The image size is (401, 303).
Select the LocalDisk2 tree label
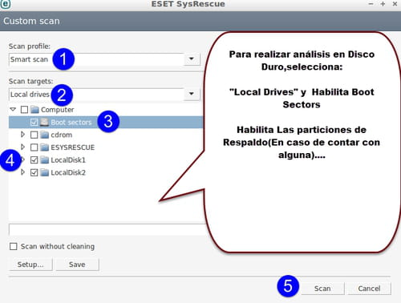(68, 172)
